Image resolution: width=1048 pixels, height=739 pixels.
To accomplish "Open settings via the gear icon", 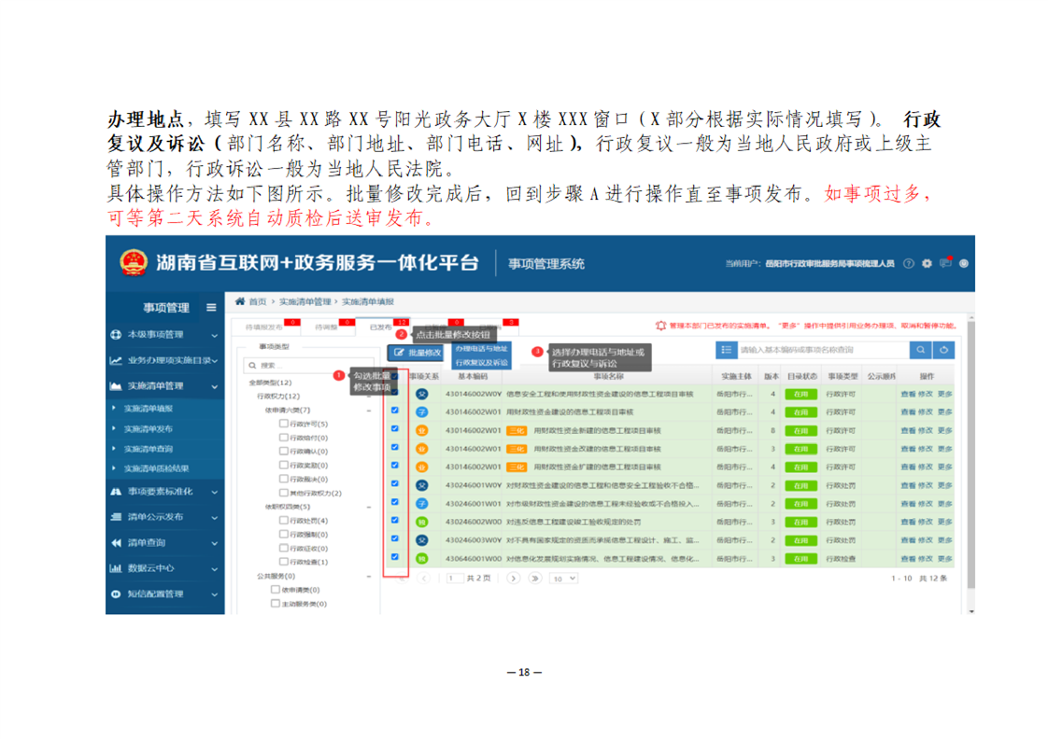I will (x=927, y=264).
